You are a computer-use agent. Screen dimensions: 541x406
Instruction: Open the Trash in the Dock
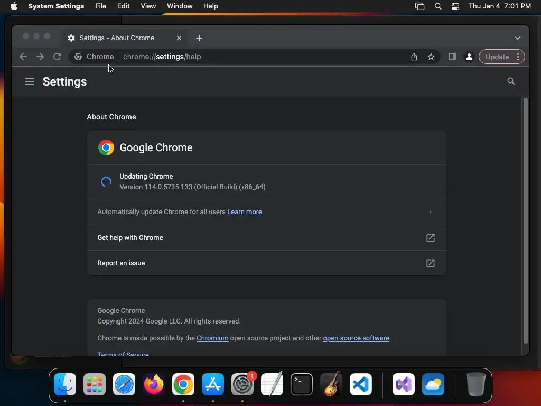pyautogui.click(x=476, y=384)
